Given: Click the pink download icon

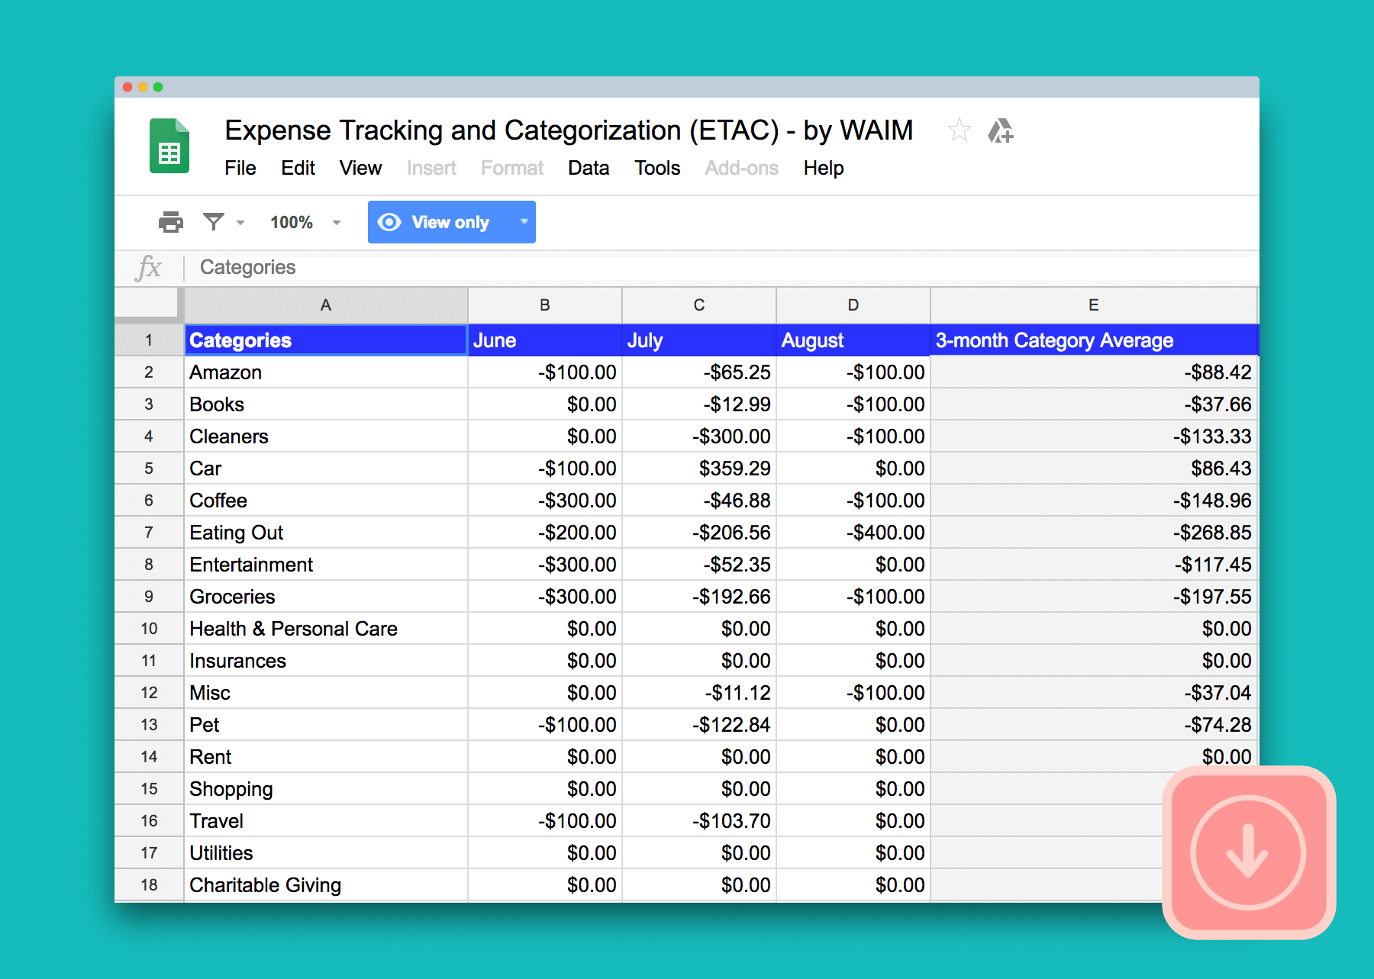Looking at the screenshot, I should click(1247, 853).
